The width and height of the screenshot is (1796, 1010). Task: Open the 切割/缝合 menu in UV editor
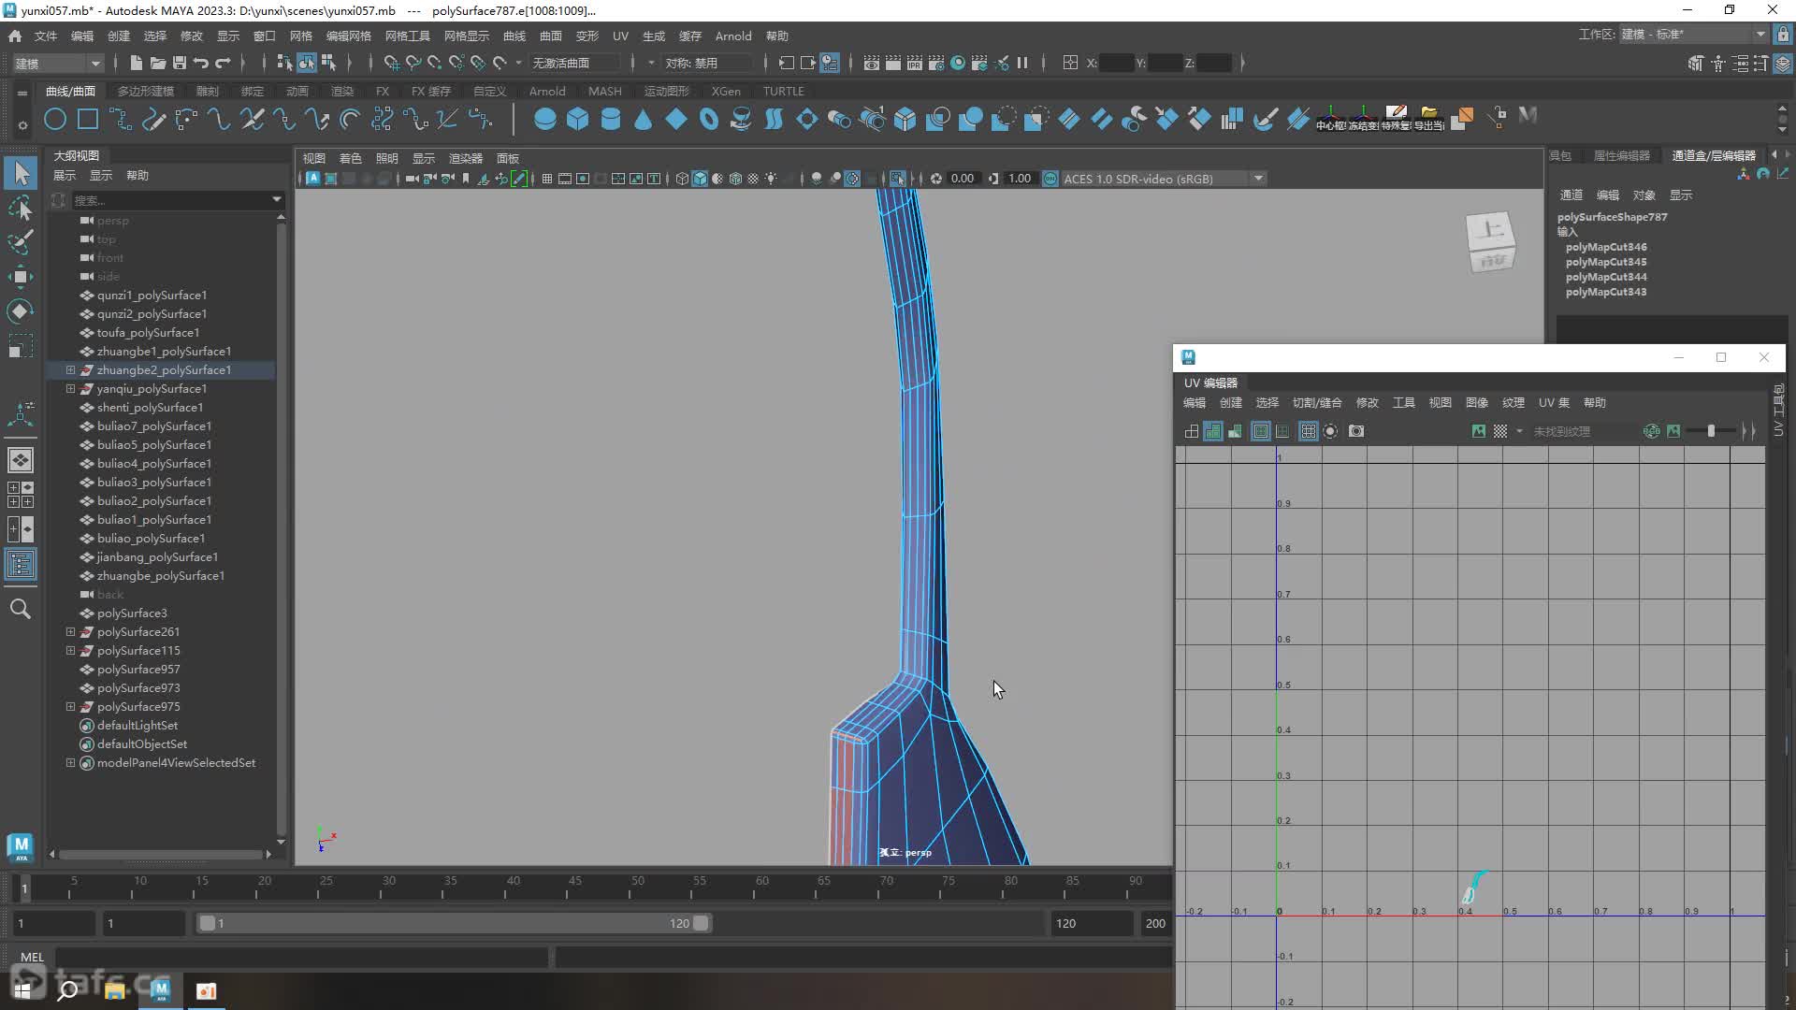click(x=1317, y=402)
